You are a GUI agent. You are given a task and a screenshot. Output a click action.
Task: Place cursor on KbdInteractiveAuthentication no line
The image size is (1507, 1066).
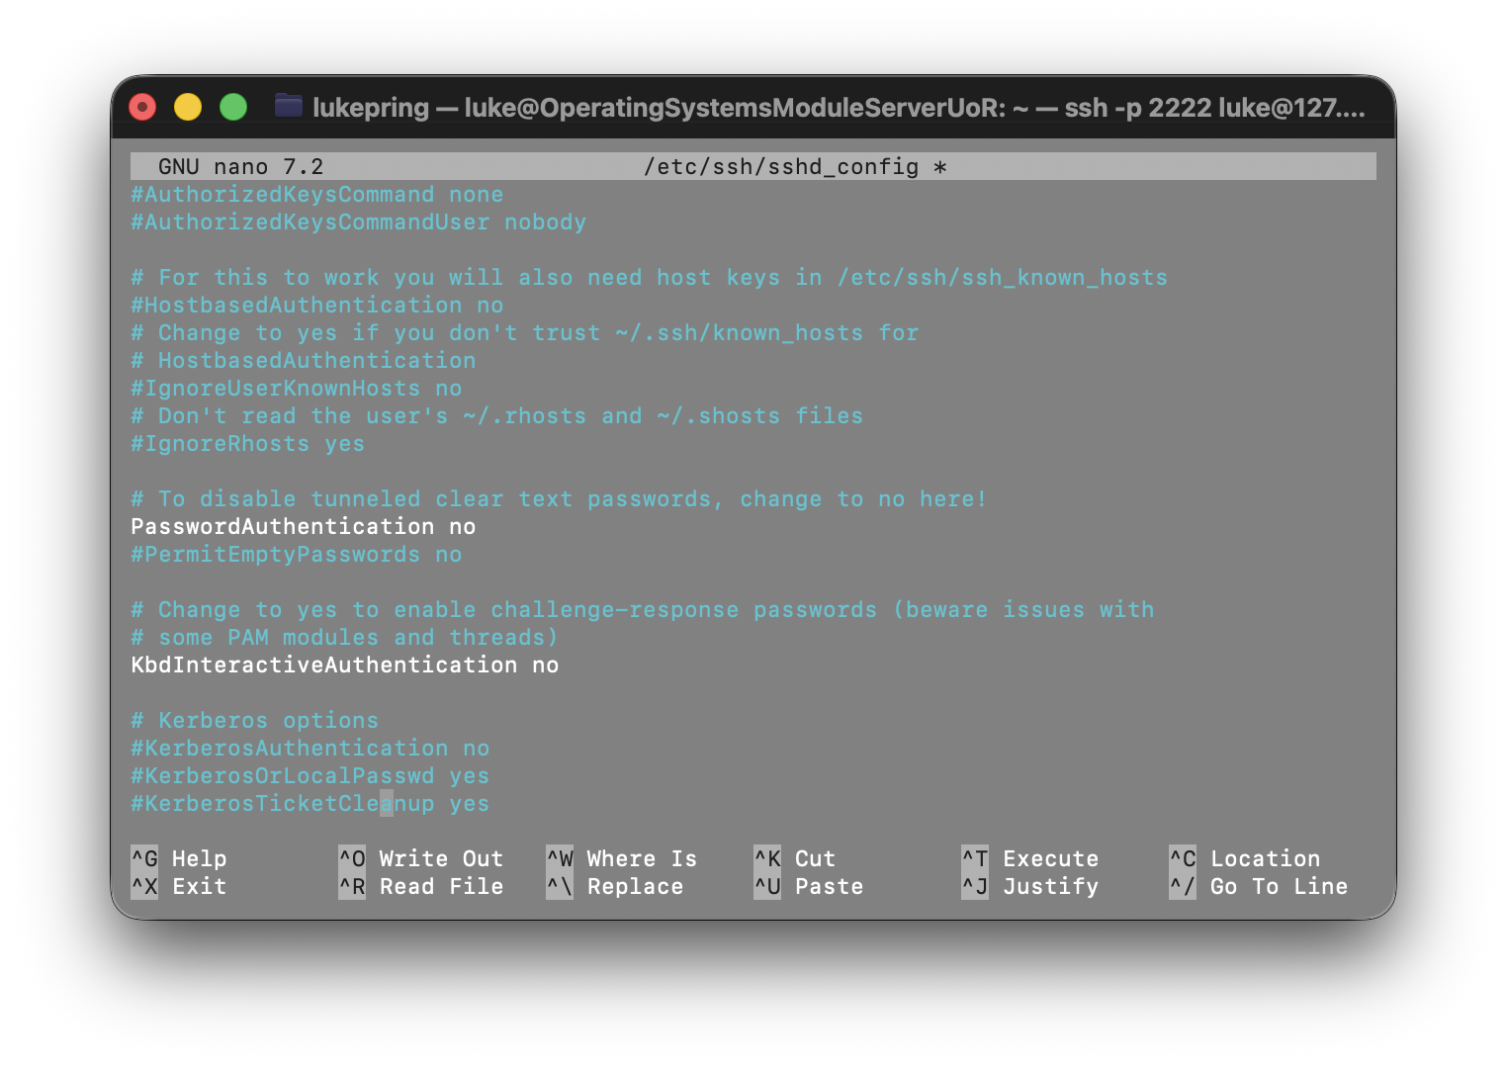click(x=344, y=666)
